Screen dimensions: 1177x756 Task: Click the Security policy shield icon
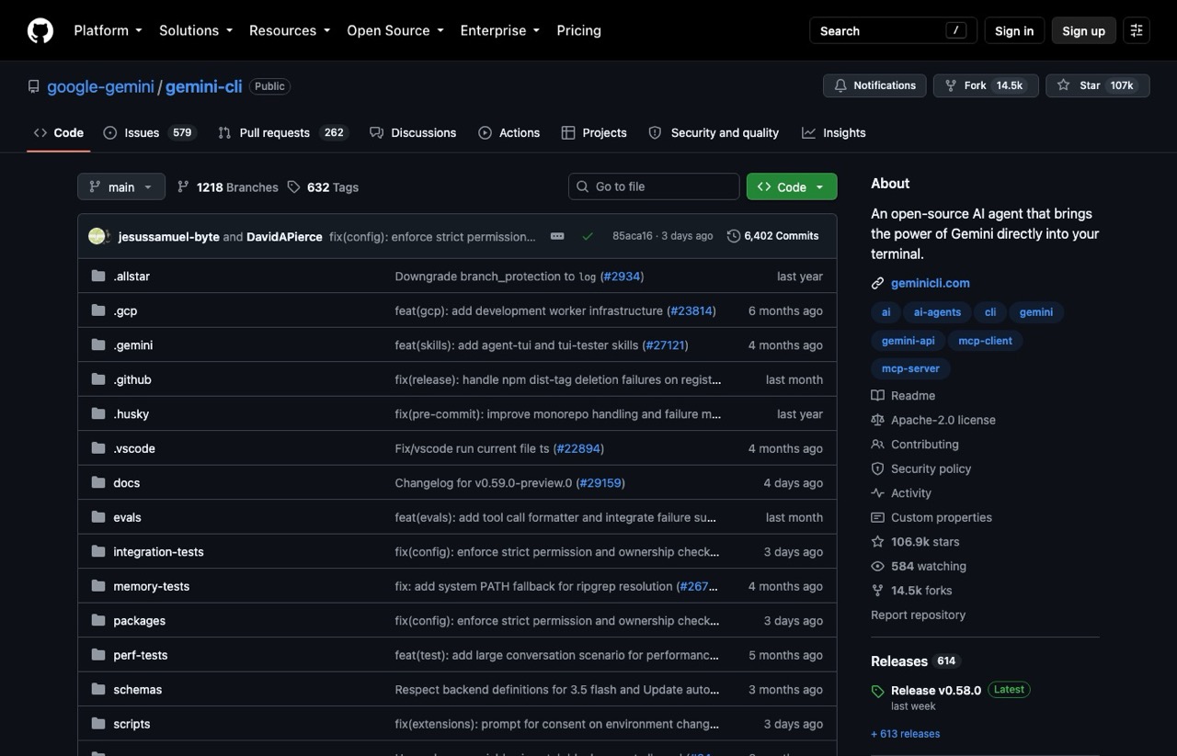(x=877, y=468)
